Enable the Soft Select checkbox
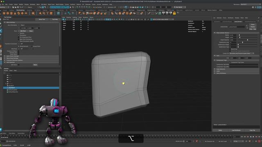Screen dimensions: 262x147 tap(19, 65)
